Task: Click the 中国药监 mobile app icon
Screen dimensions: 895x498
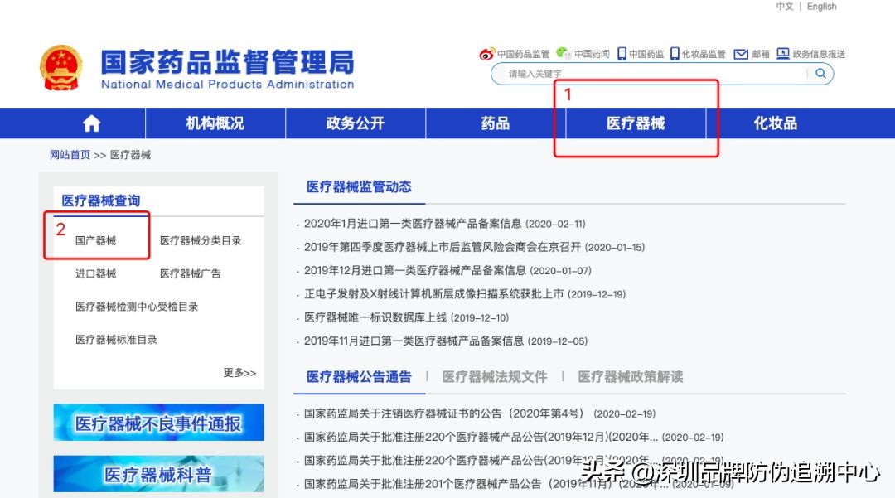Action: click(x=621, y=53)
